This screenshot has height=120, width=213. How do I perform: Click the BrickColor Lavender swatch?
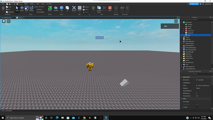point(197,80)
